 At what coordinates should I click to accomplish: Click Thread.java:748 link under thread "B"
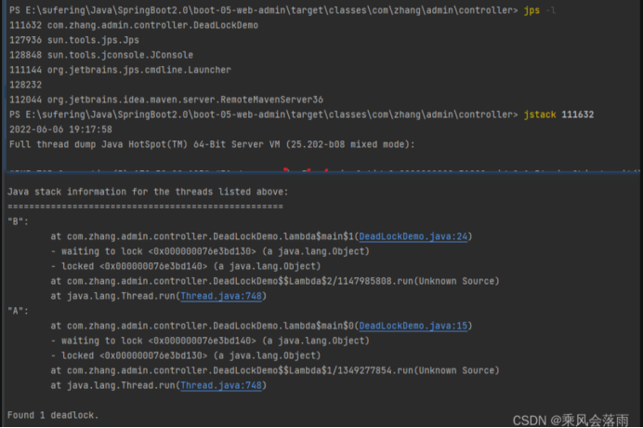point(223,296)
